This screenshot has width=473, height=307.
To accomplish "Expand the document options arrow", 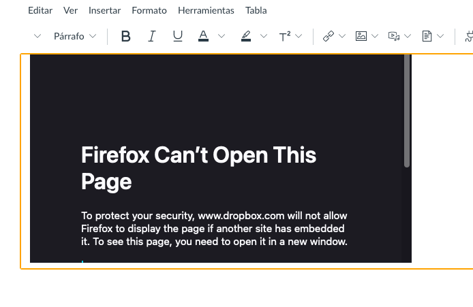I will click(440, 36).
